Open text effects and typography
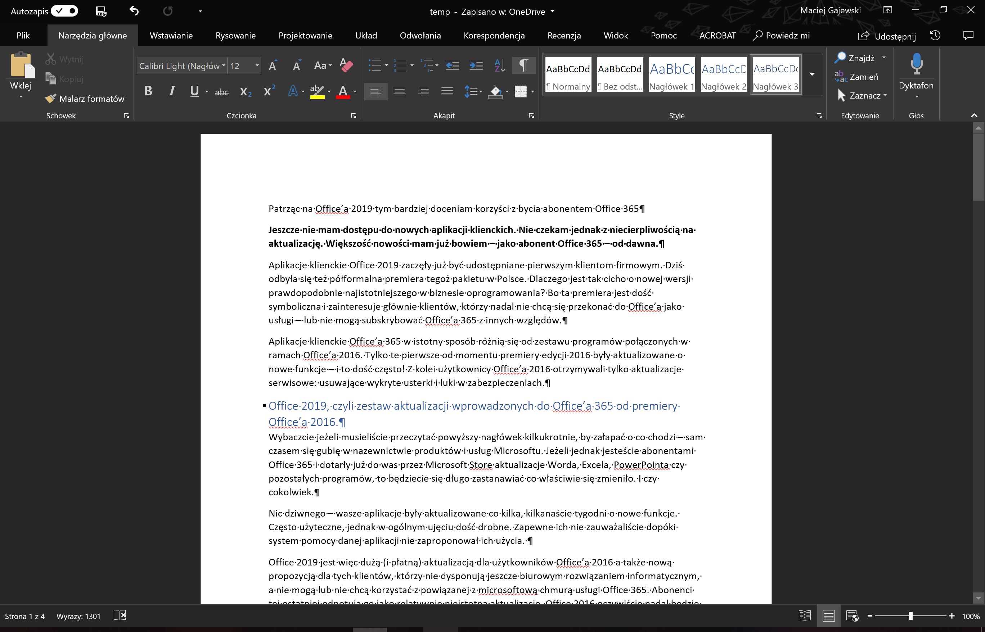 pyautogui.click(x=293, y=91)
